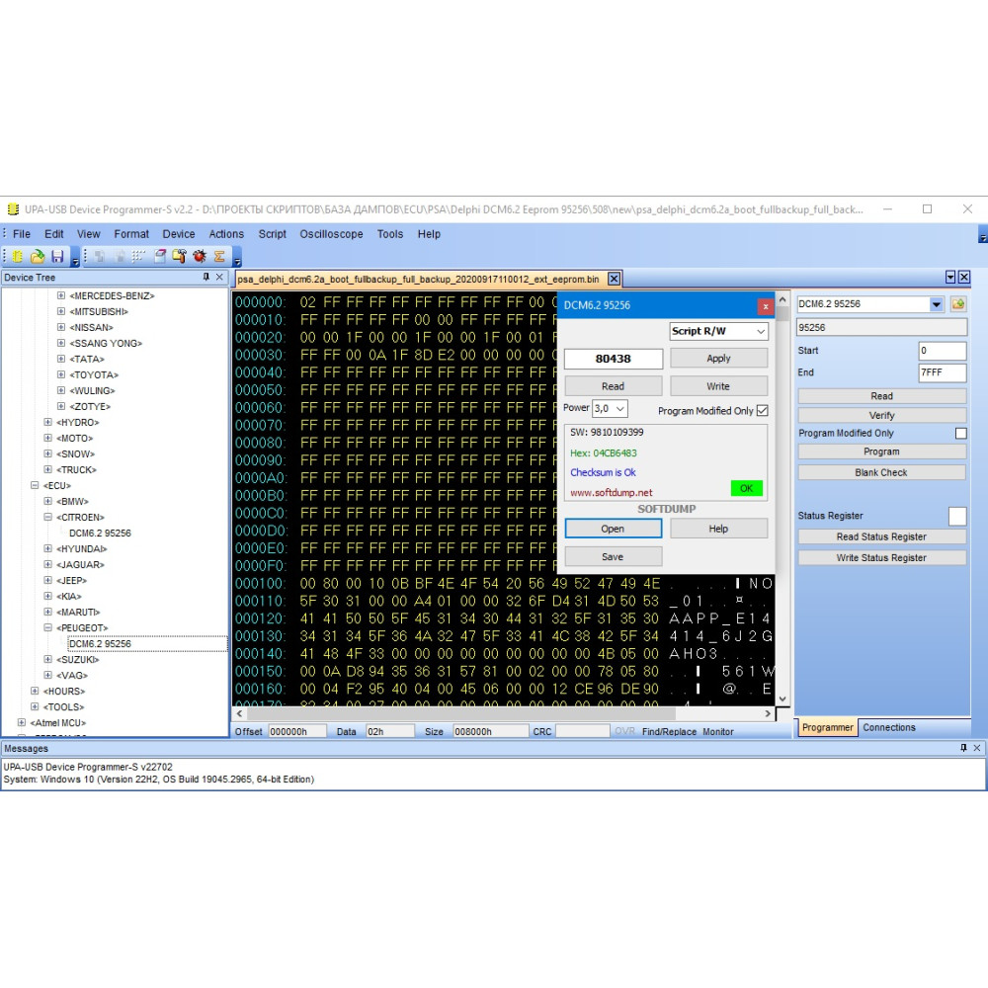Open the Tools menu
This screenshot has height=988, width=988.
[x=390, y=234]
